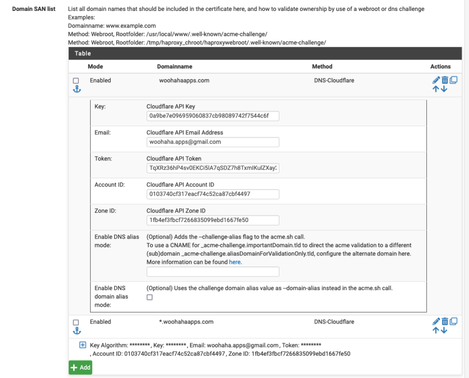Move the woohahaapps.com row down
The height and width of the screenshot is (378, 469).
[444, 89]
